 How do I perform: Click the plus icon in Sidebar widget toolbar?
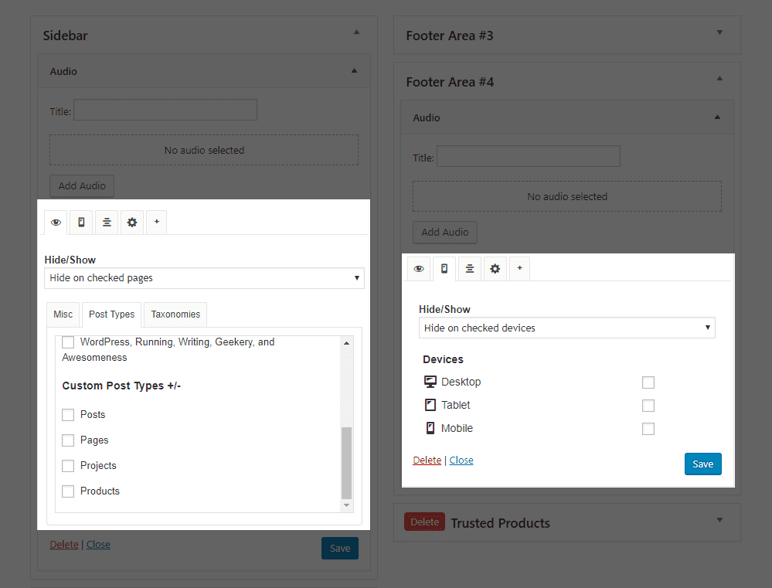157,222
